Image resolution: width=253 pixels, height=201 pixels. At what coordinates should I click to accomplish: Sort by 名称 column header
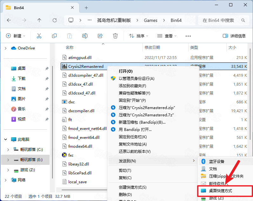[70, 47]
